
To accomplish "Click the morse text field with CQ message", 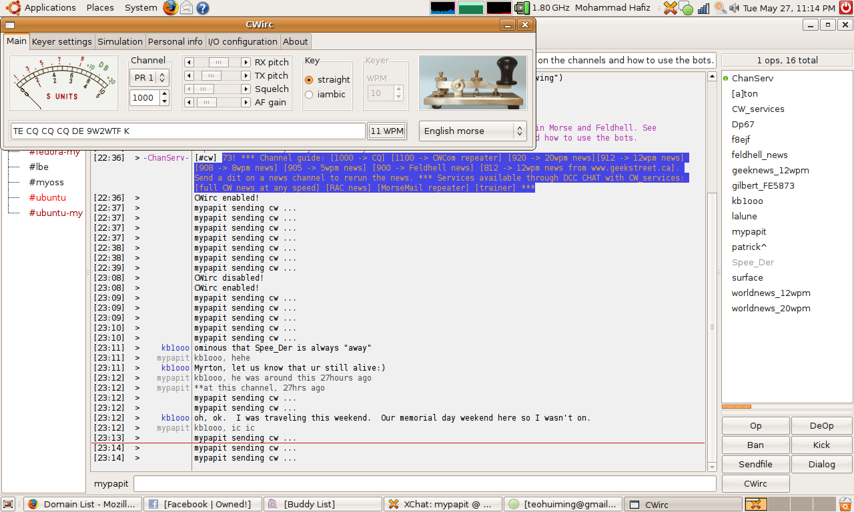I will [188, 131].
